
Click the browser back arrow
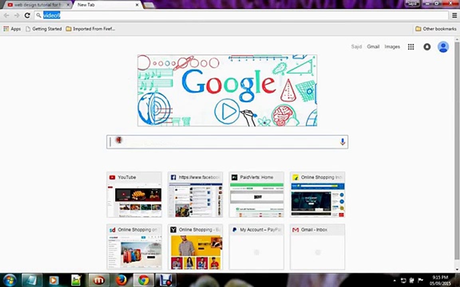pos(6,16)
